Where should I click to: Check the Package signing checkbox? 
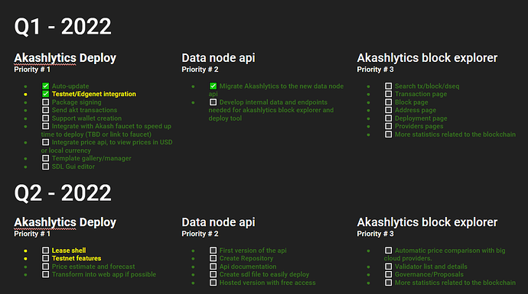coord(45,102)
